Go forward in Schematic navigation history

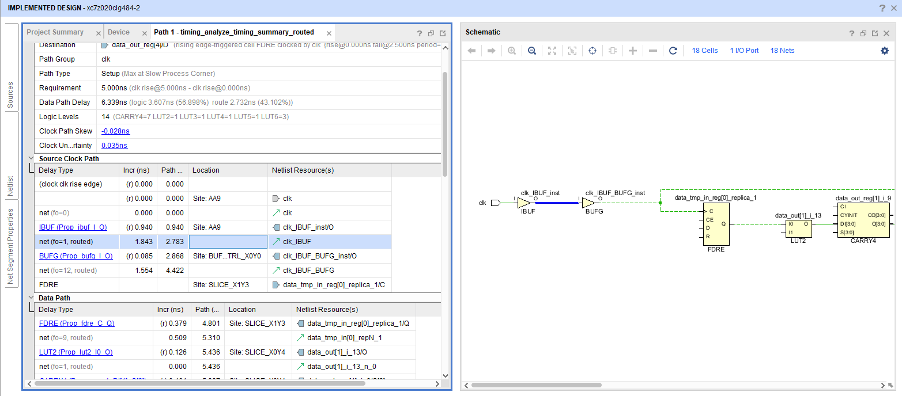tap(492, 51)
